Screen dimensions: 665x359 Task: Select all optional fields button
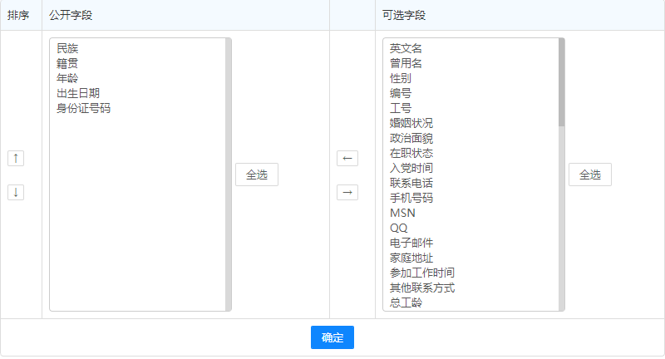click(589, 175)
